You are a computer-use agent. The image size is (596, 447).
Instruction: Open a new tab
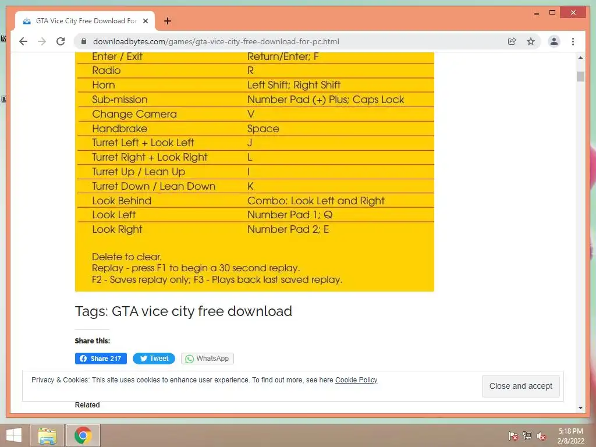coord(167,21)
